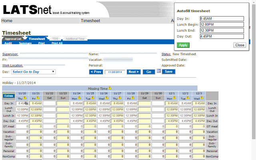Click the warning icon for Thu 11/27
256x160 pixels.
tap(120, 98)
